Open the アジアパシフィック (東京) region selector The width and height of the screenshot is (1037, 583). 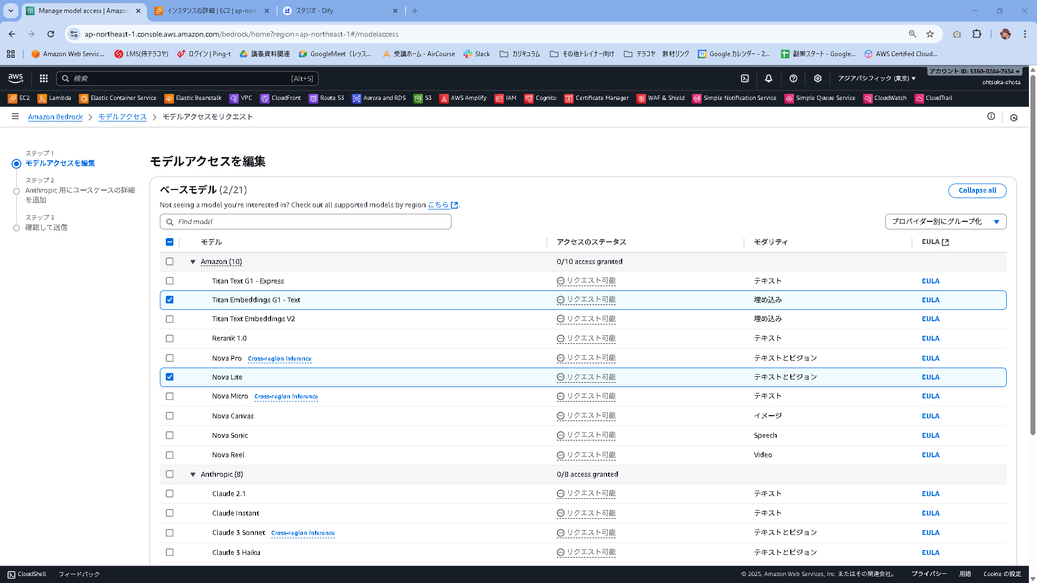click(875, 78)
